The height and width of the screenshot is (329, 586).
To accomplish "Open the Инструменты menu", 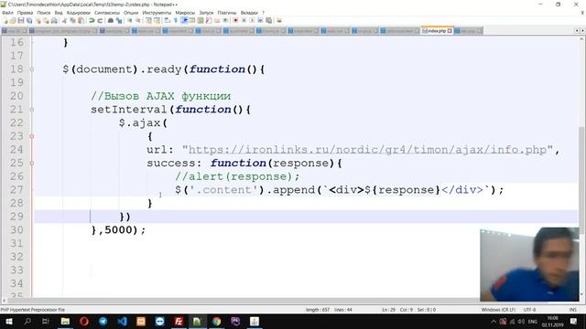I will point(157,13).
